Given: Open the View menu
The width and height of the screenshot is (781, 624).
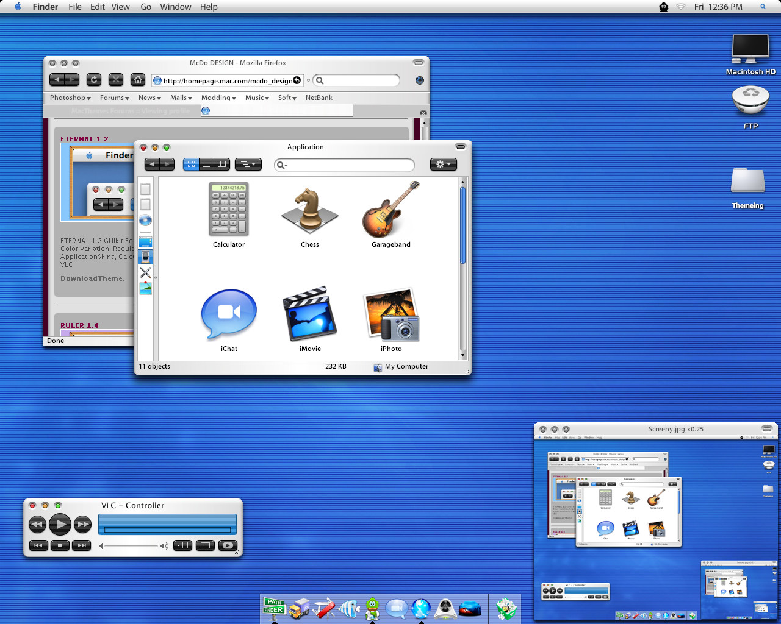Looking at the screenshot, I should 121,7.
